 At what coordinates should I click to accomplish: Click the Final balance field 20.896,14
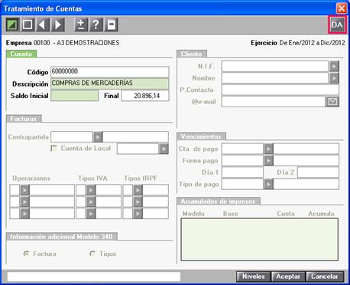click(145, 96)
